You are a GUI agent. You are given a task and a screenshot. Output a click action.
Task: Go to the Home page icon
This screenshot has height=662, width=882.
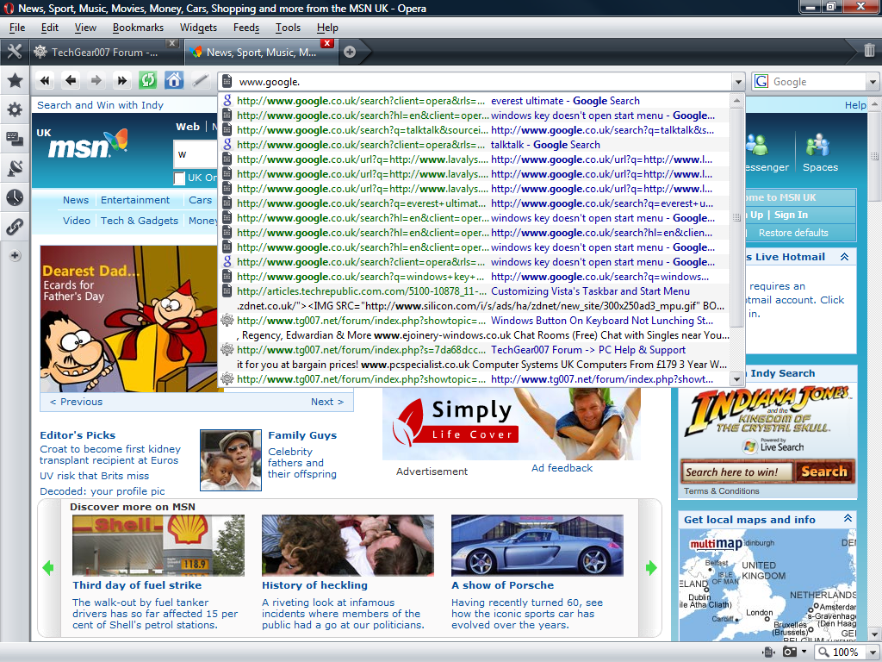[174, 80]
